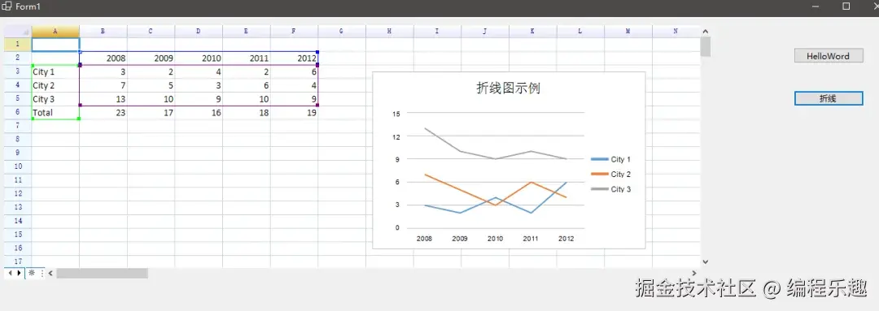Select the City 3 value 13 cell
This screenshot has height=311, width=879.
click(103, 99)
